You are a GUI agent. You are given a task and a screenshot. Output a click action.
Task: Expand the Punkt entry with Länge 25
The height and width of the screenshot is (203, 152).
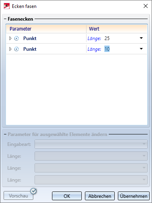pos(10,38)
